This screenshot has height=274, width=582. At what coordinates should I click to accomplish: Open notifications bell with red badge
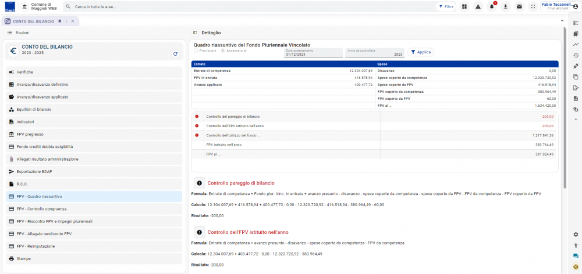coord(492,6)
